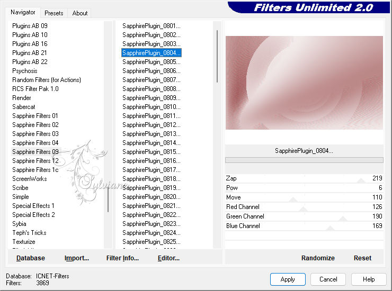Select Random Filters (for Actions)
Image resolution: width=392 pixels, height=291 pixels.
point(47,80)
